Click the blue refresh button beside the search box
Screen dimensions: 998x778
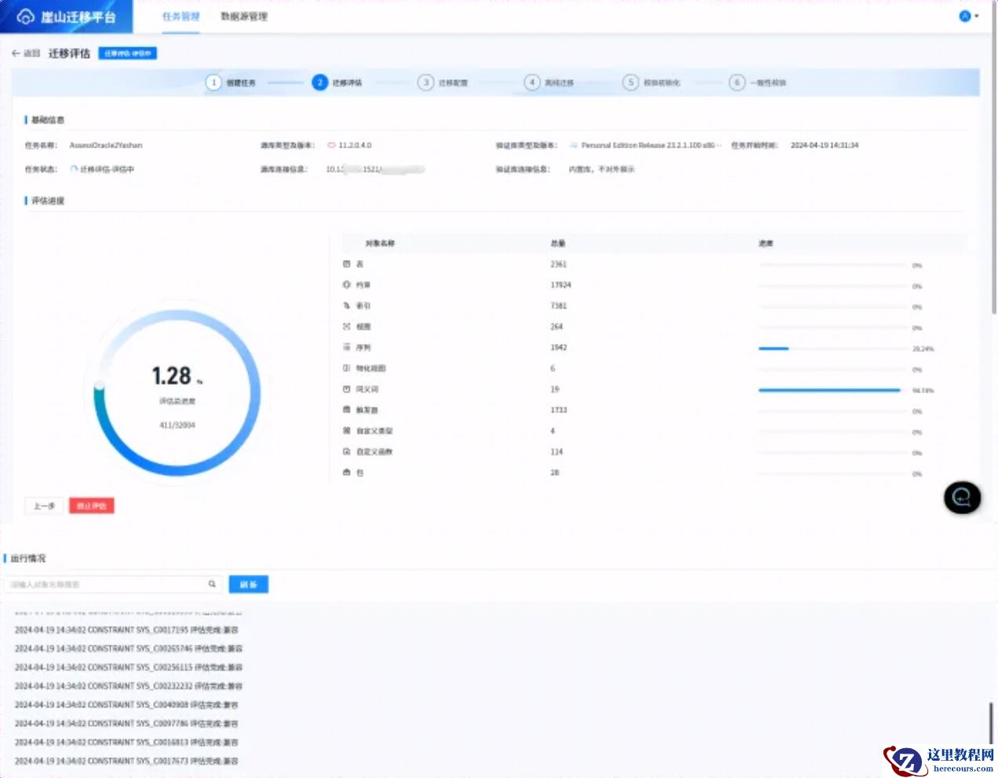tap(248, 585)
